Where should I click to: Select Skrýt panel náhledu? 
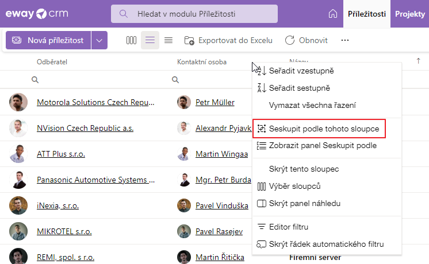click(x=327, y=203)
